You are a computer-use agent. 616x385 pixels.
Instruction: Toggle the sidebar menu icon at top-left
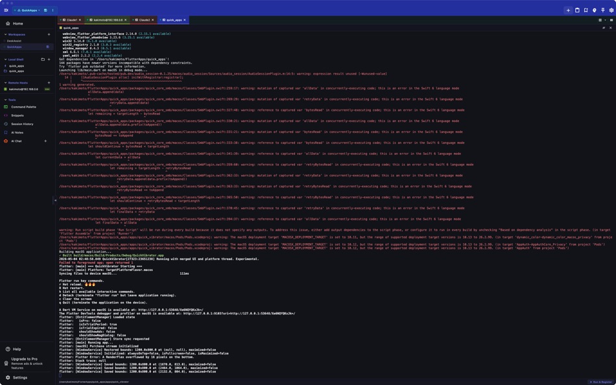click(6, 10)
